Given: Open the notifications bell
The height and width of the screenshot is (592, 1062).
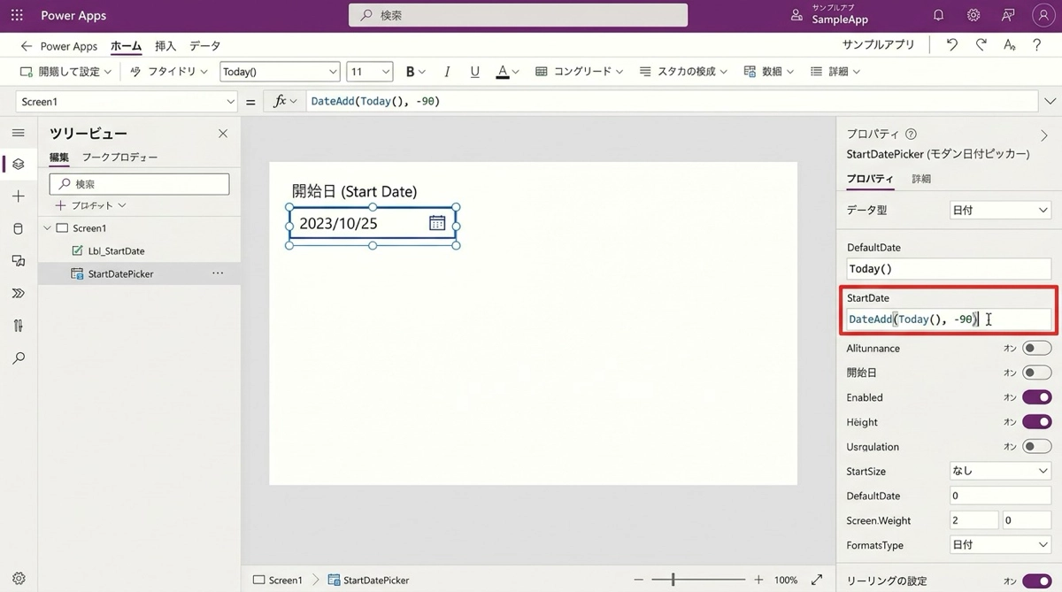Looking at the screenshot, I should (x=938, y=15).
